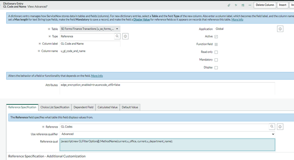
Task: Switch to Default Value tab
Action: 130,107
